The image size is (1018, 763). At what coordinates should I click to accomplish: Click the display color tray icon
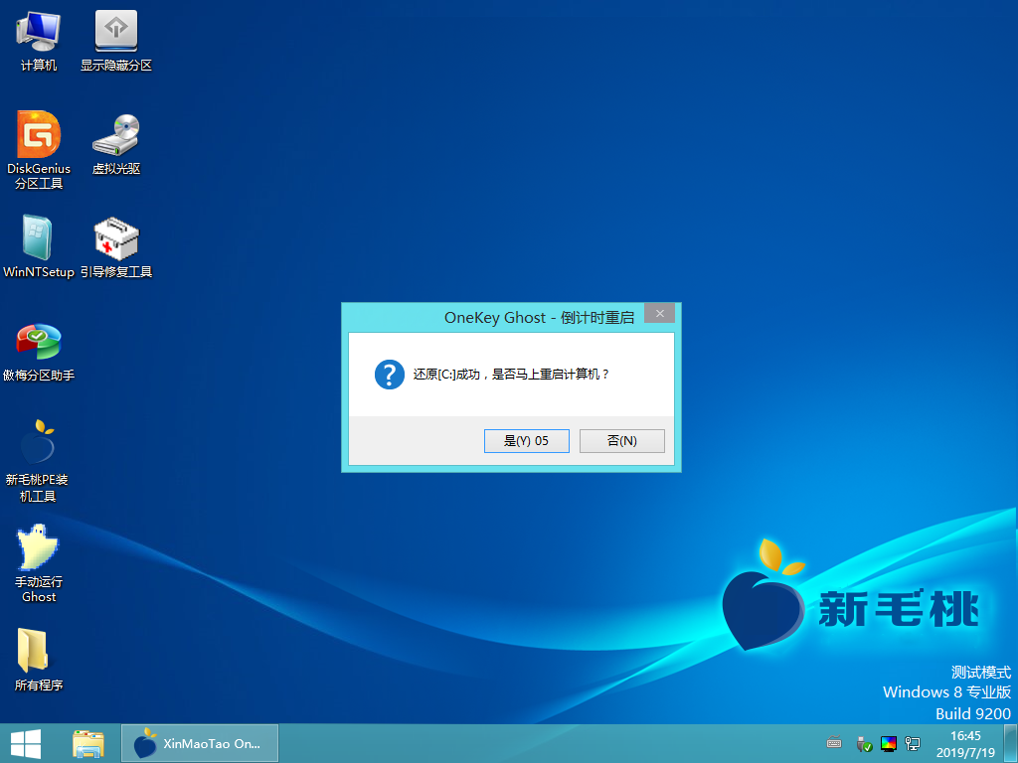pyautogui.click(x=888, y=743)
